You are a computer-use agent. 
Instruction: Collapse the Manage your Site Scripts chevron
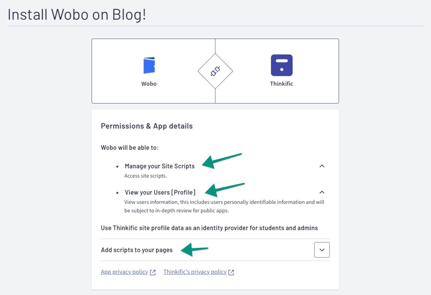[322, 166]
